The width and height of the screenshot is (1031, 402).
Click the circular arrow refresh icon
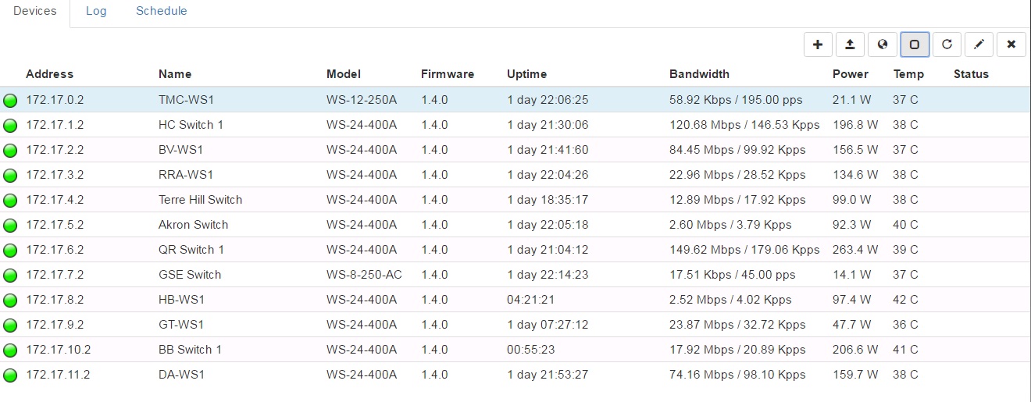947,44
